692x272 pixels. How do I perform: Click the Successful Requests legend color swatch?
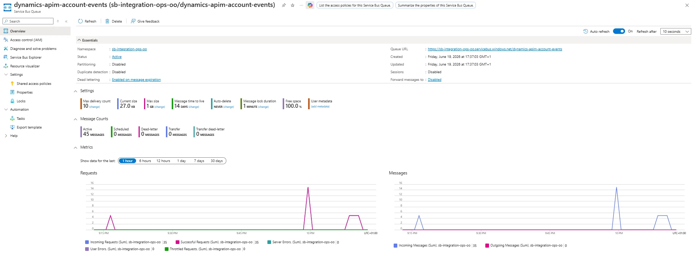click(x=178, y=242)
